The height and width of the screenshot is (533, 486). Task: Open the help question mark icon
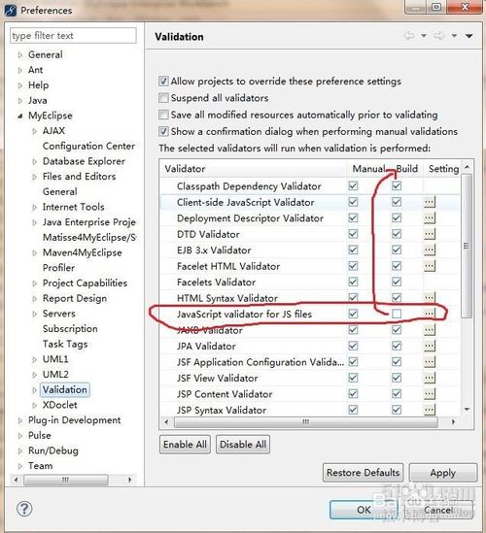pos(24,509)
